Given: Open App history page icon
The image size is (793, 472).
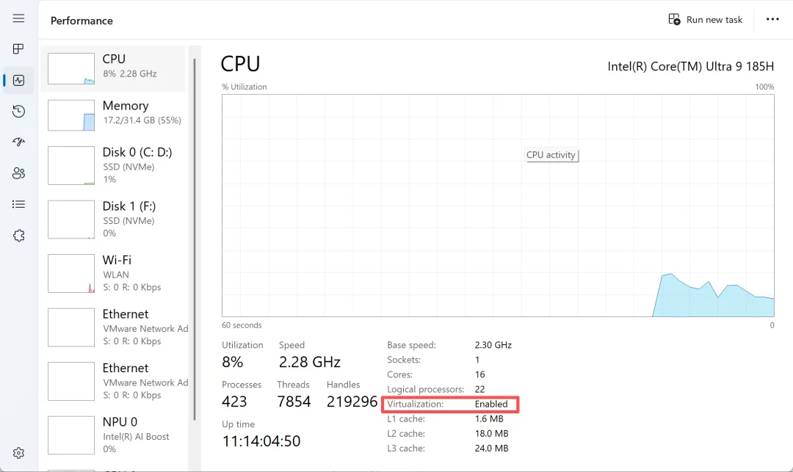Looking at the screenshot, I should pyautogui.click(x=18, y=112).
